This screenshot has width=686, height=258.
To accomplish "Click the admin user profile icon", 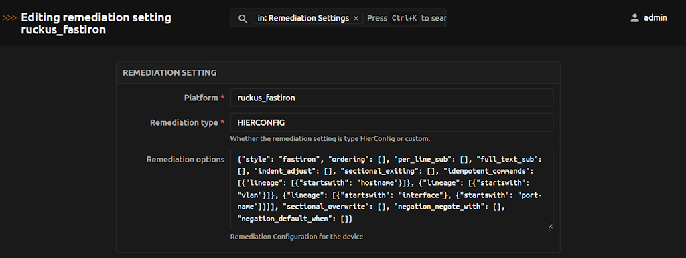I will 634,18.
